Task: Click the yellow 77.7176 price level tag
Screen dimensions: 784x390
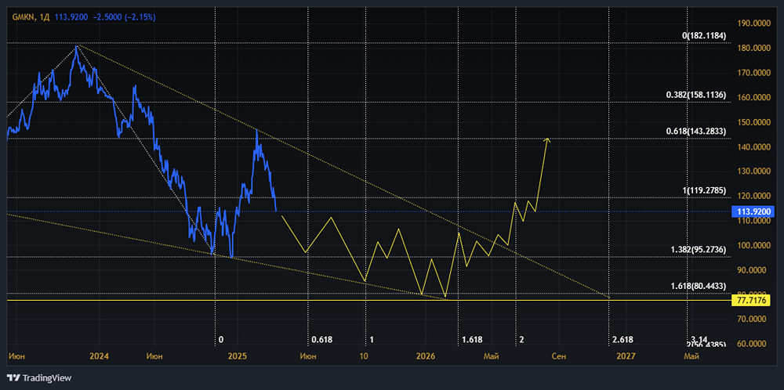Action: click(x=753, y=300)
